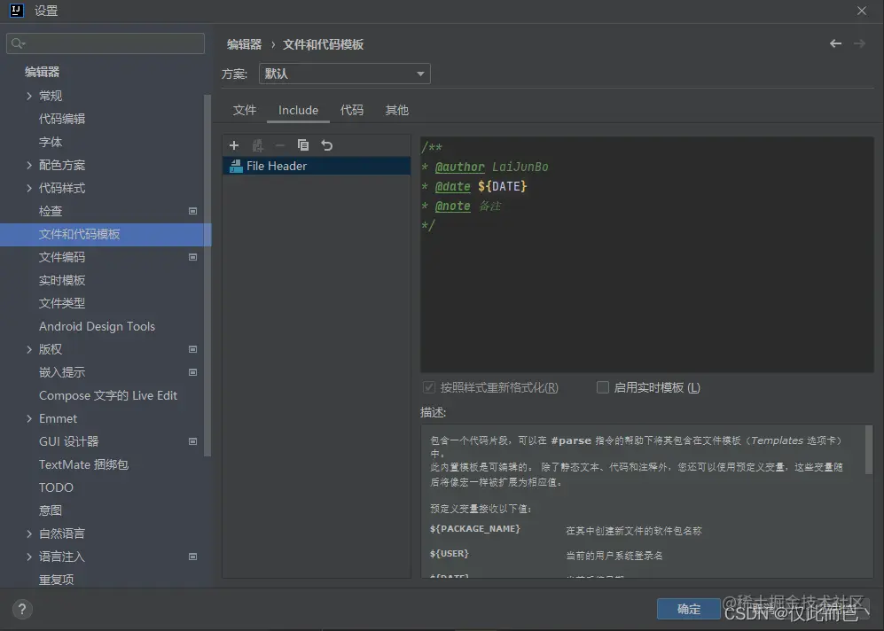
Task: Switch to the 其他 tab
Action: [397, 110]
